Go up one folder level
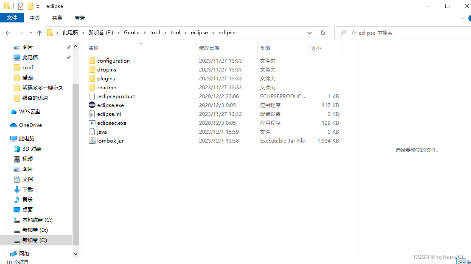The height and width of the screenshot is (264, 471). click(39, 33)
